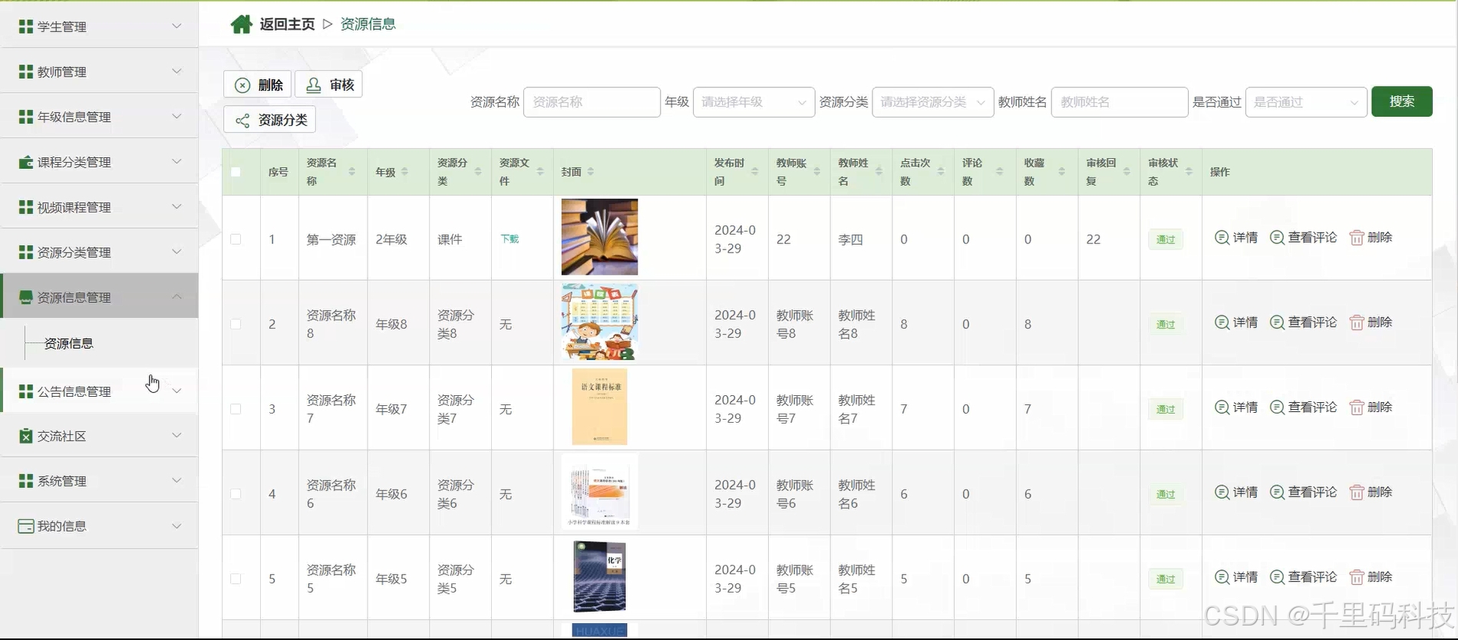The height and width of the screenshot is (640, 1458).
Task: Sort by 资源名称 column arrows
Action: [x=351, y=172]
